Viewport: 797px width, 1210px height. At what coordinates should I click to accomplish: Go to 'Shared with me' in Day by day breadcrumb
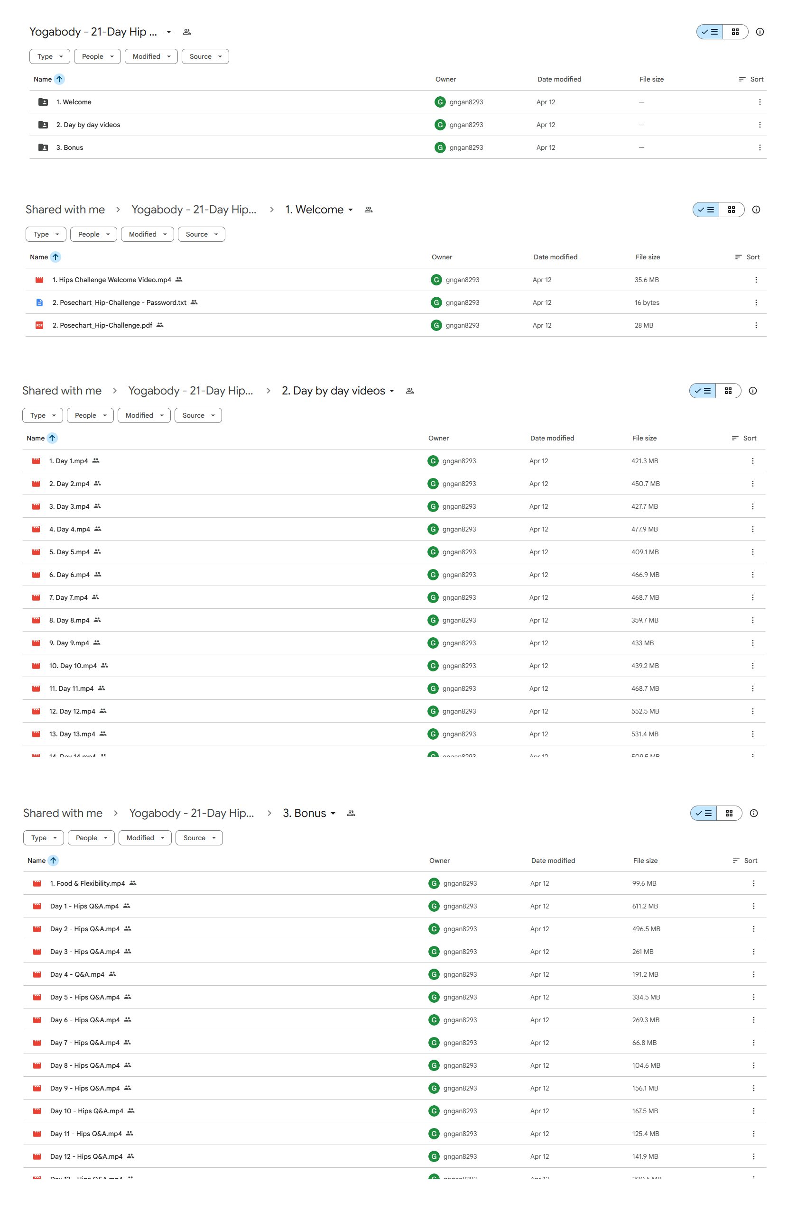(62, 391)
